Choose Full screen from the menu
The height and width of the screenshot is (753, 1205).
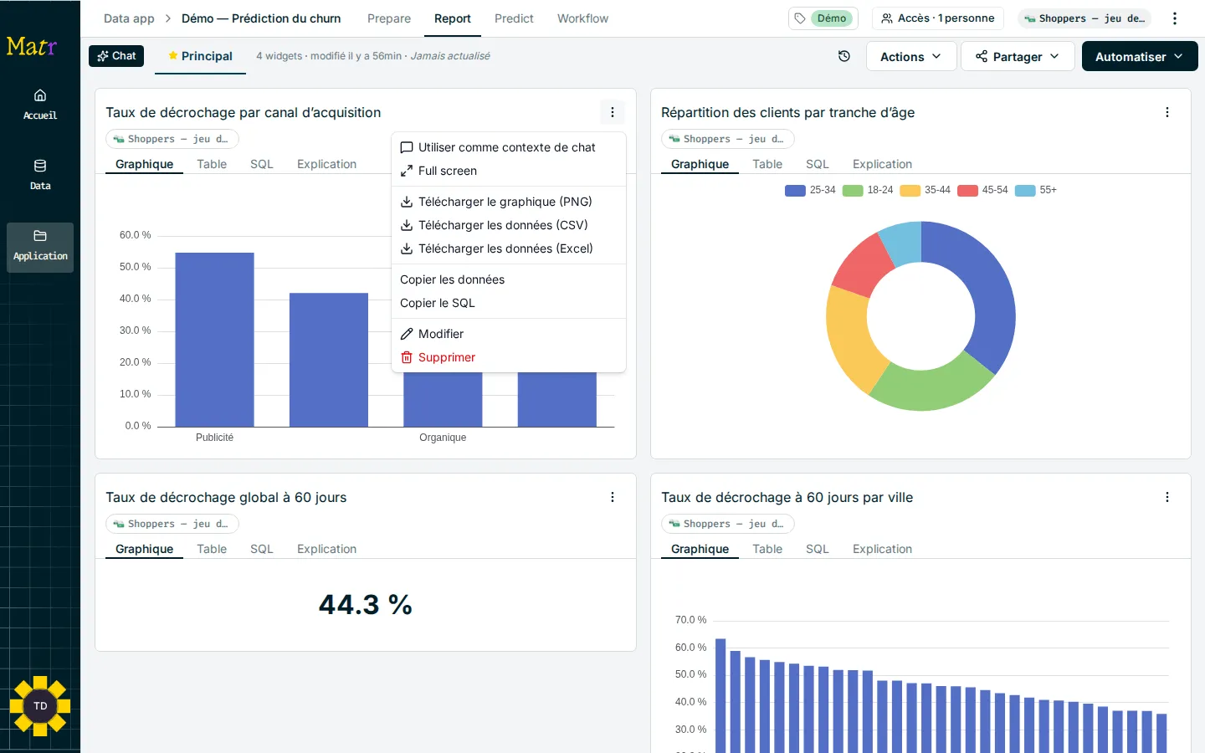pyautogui.click(x=509, y=171)
